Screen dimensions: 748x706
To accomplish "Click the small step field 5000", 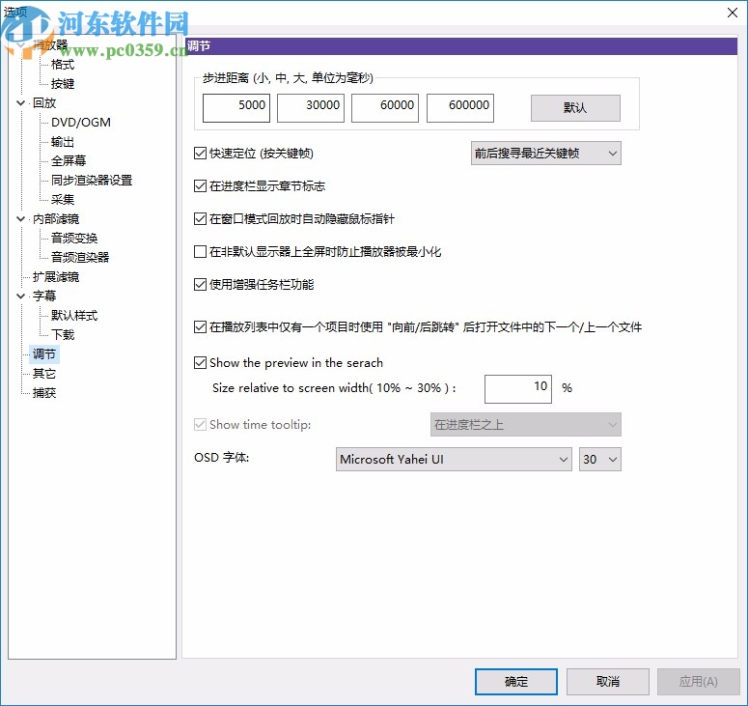I will tap(236, 108).
